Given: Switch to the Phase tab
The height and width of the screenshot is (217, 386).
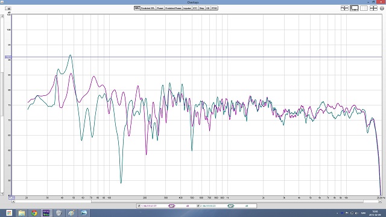Looking at the screenshot, I should [160, 8].
